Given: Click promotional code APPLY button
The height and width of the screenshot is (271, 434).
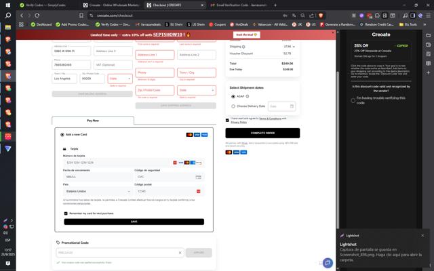Looking at the screenshot, I should click(199, 253).
